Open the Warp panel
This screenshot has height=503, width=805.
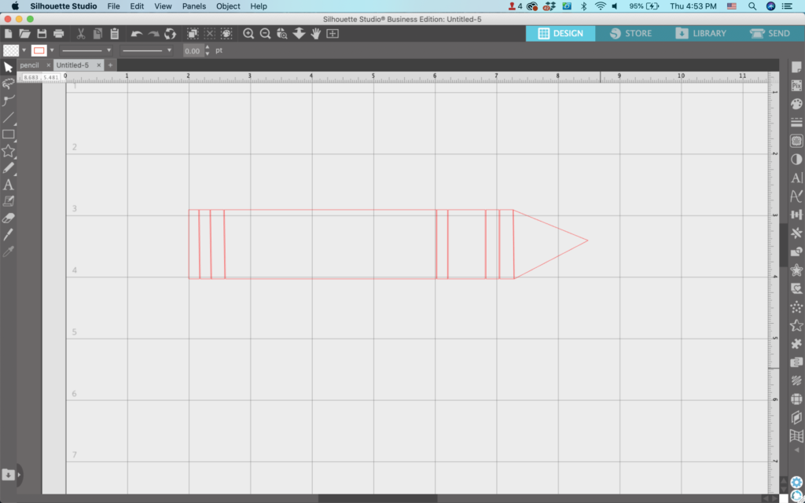pos(796,435)
